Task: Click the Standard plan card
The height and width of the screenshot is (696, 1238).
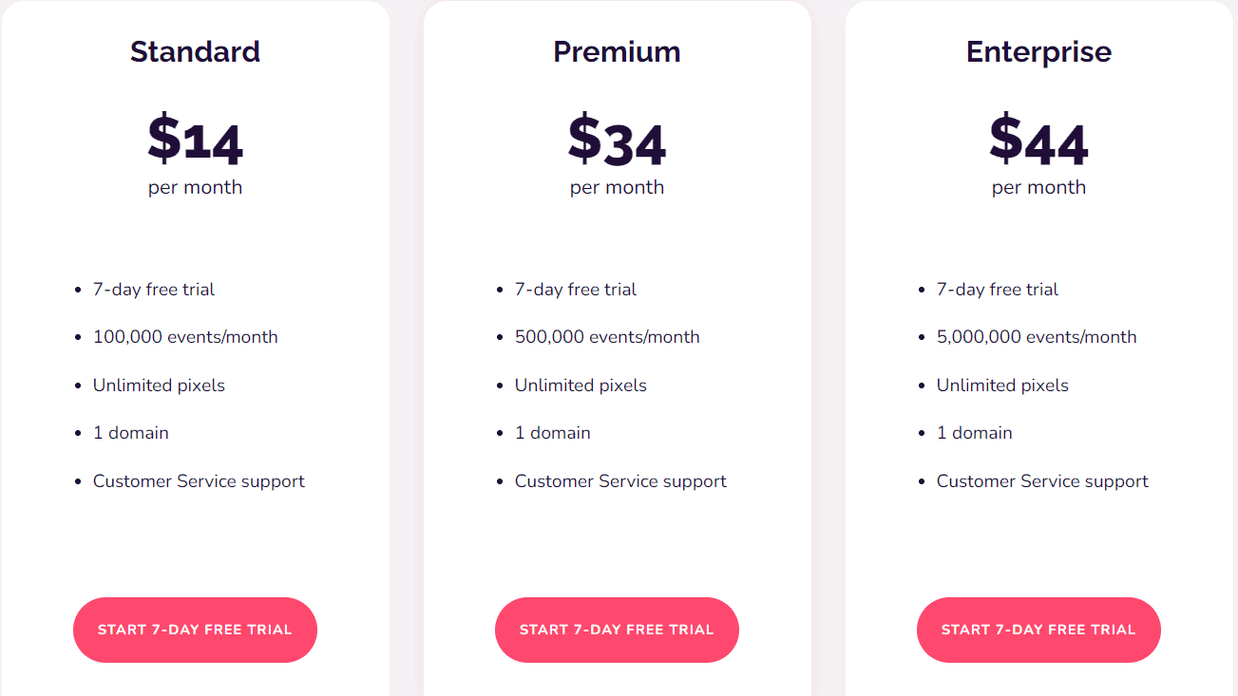Action: click(x=195, y=541)
